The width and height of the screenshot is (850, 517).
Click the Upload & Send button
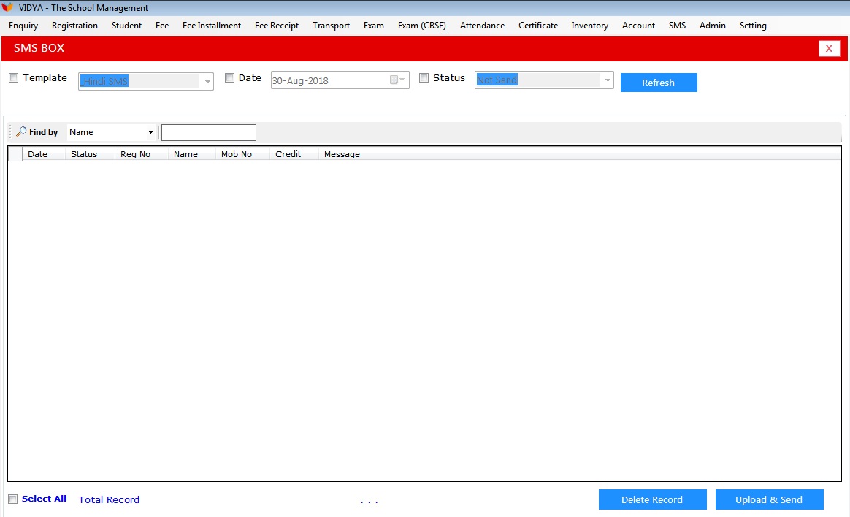click(769, 499)
